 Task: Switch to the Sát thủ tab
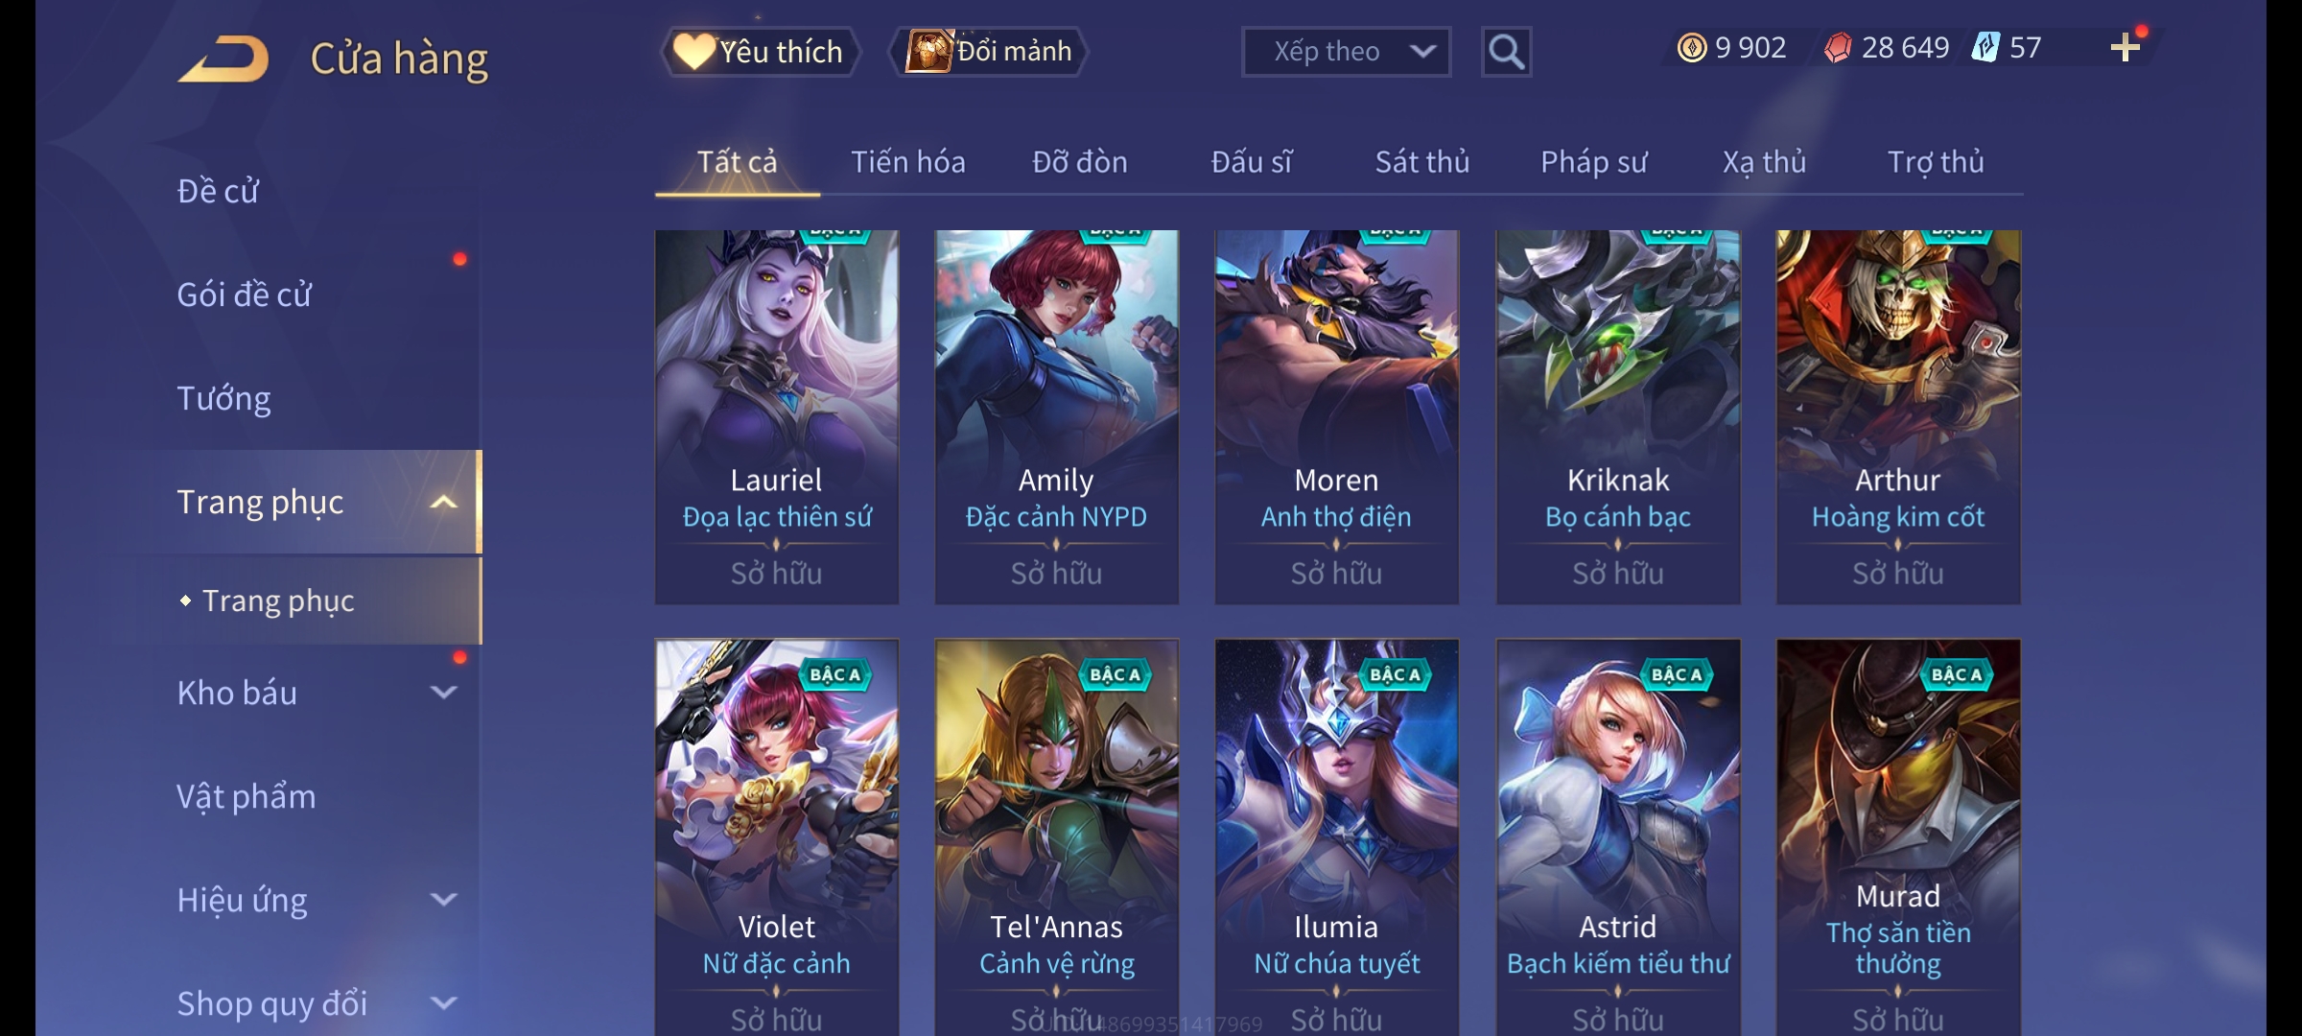tap(1422, 162)
